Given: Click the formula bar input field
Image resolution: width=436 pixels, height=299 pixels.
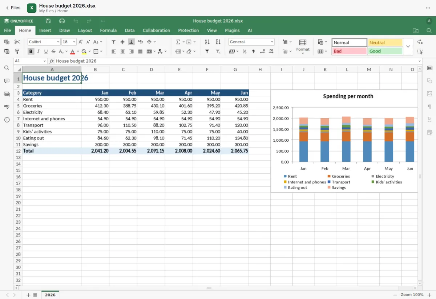Looking at the screenshot, I should click(236, 61).
